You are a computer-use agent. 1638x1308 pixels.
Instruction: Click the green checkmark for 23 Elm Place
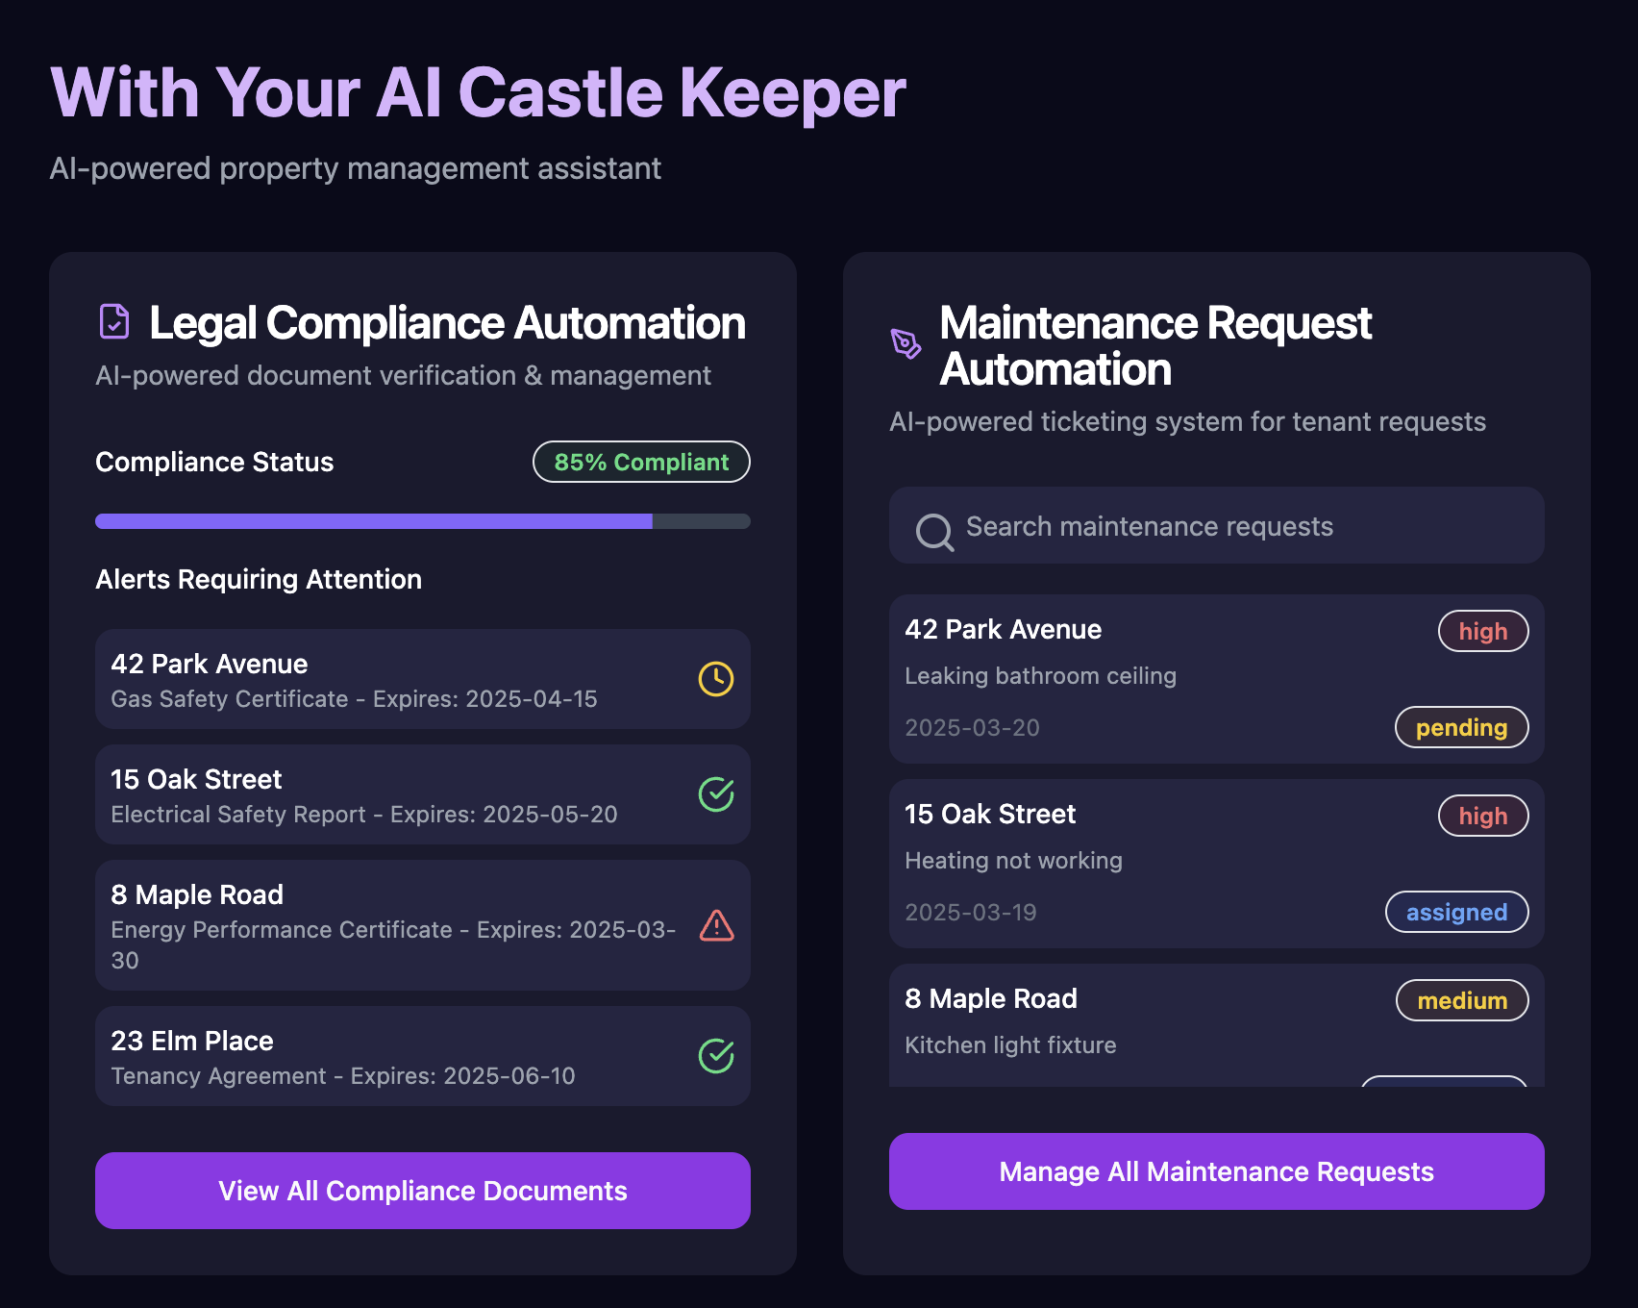714,1056
